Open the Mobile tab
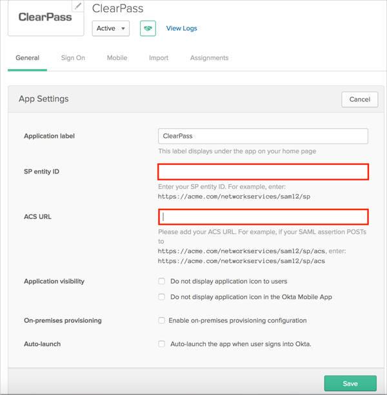 (x=117, y=58)
